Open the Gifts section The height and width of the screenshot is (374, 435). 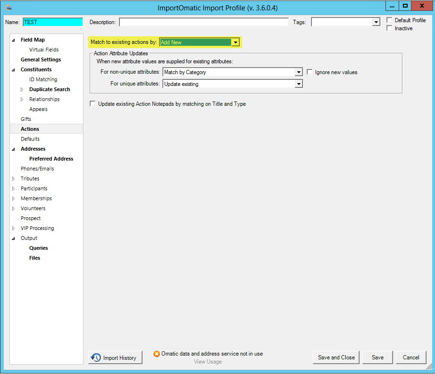[x=26, y=119]
